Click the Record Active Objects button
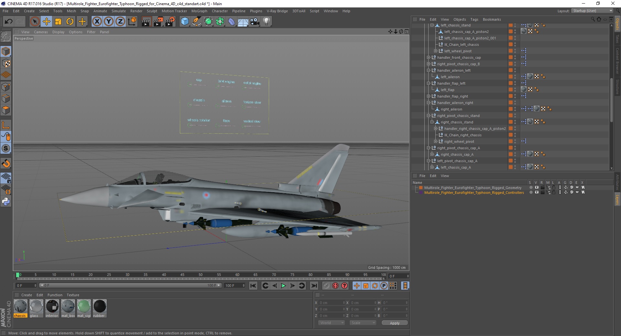This screenshot has height=336, width=621. (326, 286)
